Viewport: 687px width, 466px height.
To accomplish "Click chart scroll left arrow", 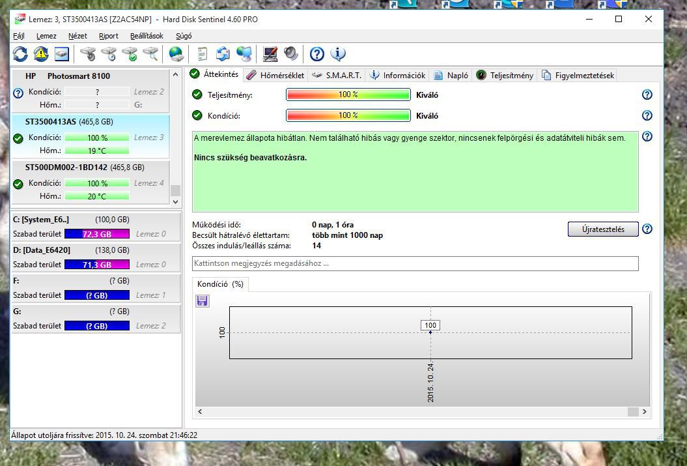I will [200, 412].
